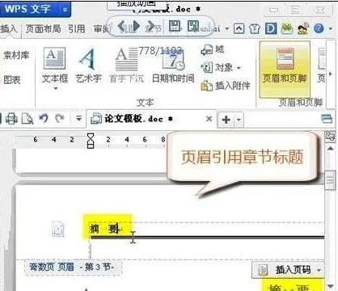Collapse the ribbon with the up-arrow icon
The image size is (338, 291).
[x=239, y=28]
